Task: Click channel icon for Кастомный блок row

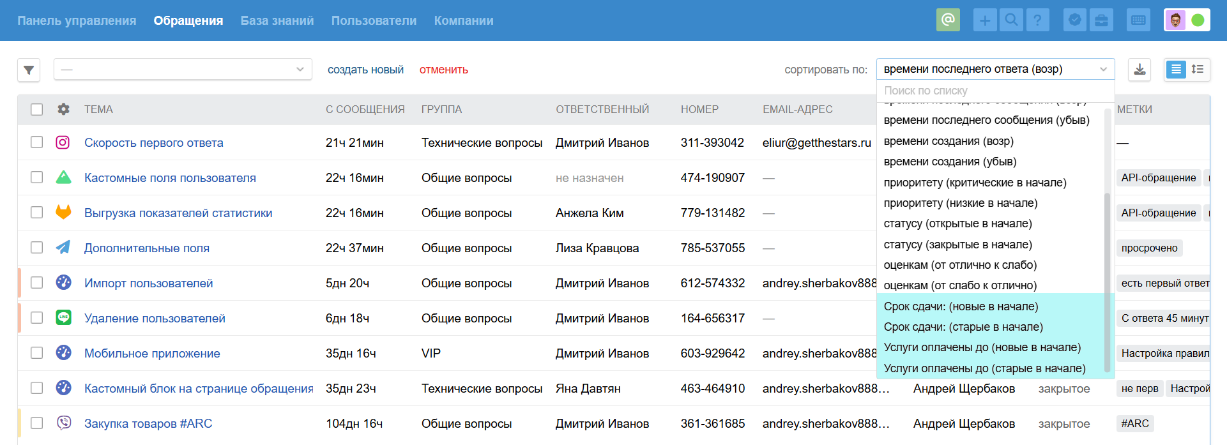Action: (63, 388)
